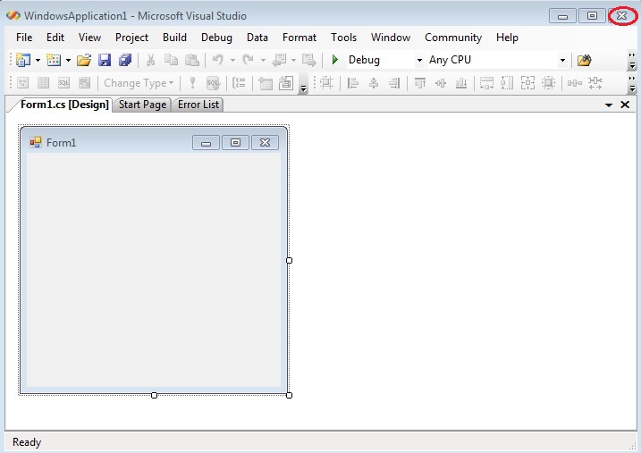Click the Align Middles icon
This screenshot has height=453, width=641.
click(x=440, y=83)
